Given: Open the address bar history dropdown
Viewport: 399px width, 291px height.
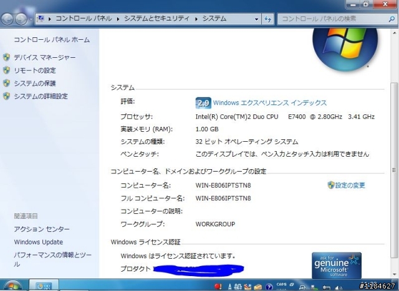Looking at the screenshot, I should [256, 19].
